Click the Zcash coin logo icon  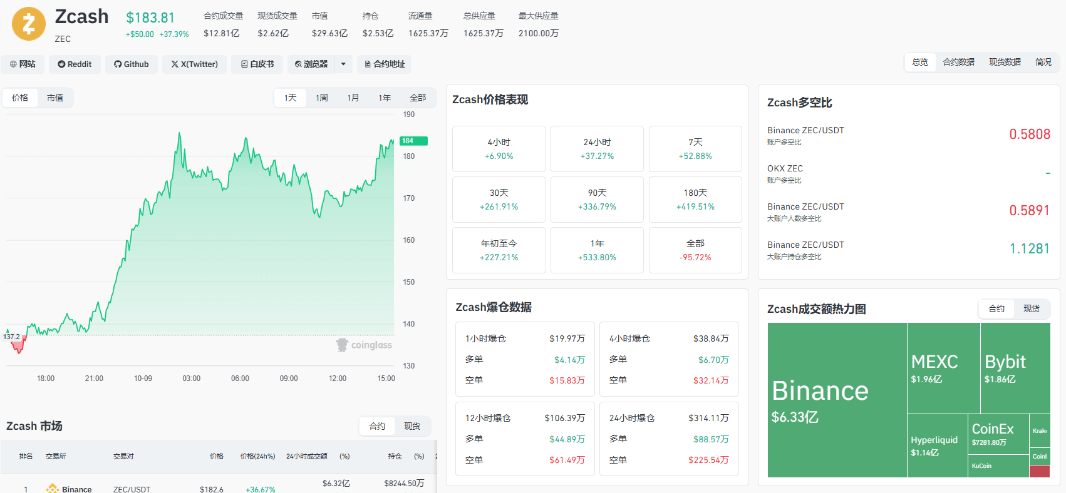pyautogui.click(x=29, y=24)
